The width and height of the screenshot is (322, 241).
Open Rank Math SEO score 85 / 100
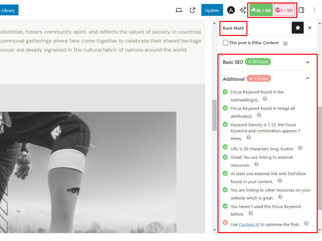(x=261, y=10)
